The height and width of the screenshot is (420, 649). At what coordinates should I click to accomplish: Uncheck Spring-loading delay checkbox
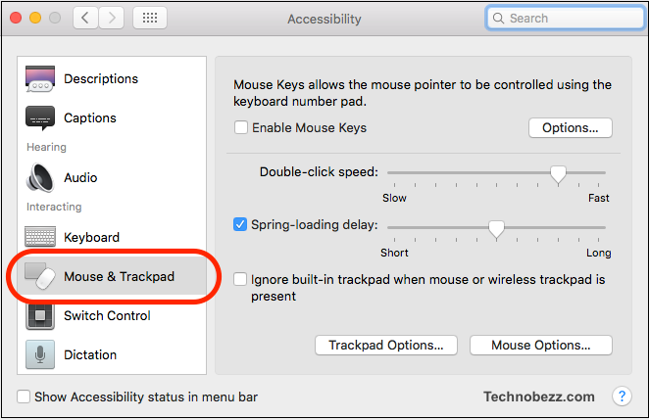pyautogui.click(x=240, y=224)
